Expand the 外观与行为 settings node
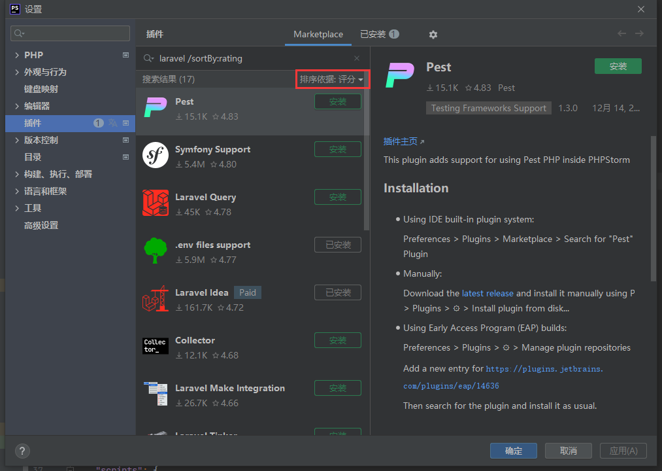This screenshot has width=662, height=471. 17,72
